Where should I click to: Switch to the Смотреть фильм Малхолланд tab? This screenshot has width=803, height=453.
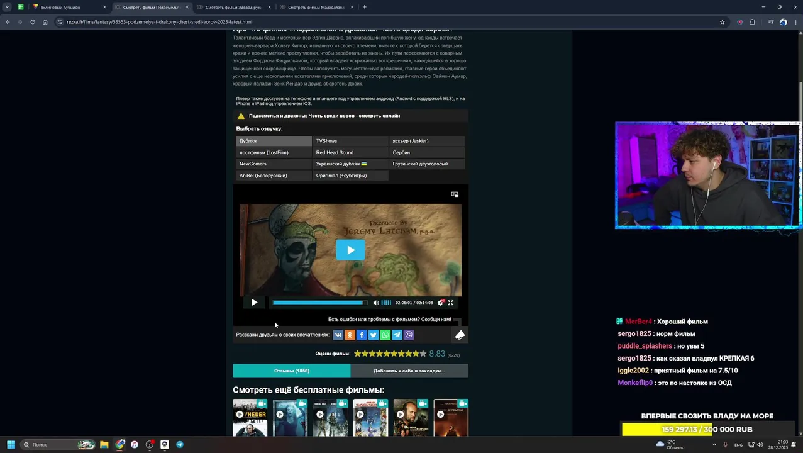316,7
